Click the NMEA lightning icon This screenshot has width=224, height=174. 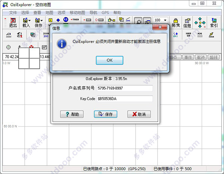click(211, 35)
